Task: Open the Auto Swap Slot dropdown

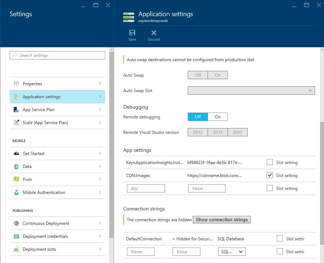Action: (x=251, y=91)
